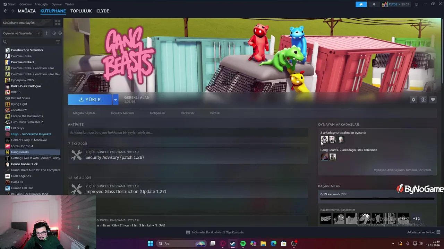444x249 pixels.
Task: Select Euro Truck Simulator 2
Action: (27, 122)
